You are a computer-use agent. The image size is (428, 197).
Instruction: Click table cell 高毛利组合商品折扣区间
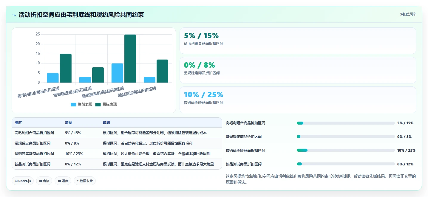click(x=34, y=133)
